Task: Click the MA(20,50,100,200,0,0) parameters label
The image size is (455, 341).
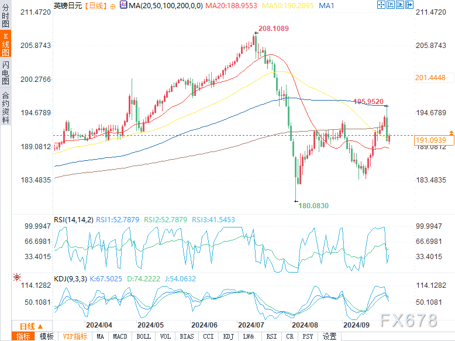Action: (166, 5)
